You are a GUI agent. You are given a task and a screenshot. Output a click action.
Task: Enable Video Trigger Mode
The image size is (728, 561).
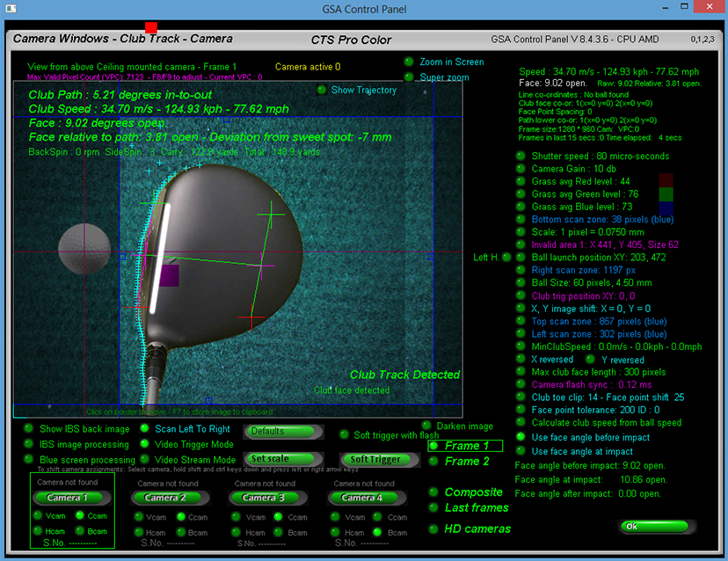[x=144, y=443]
